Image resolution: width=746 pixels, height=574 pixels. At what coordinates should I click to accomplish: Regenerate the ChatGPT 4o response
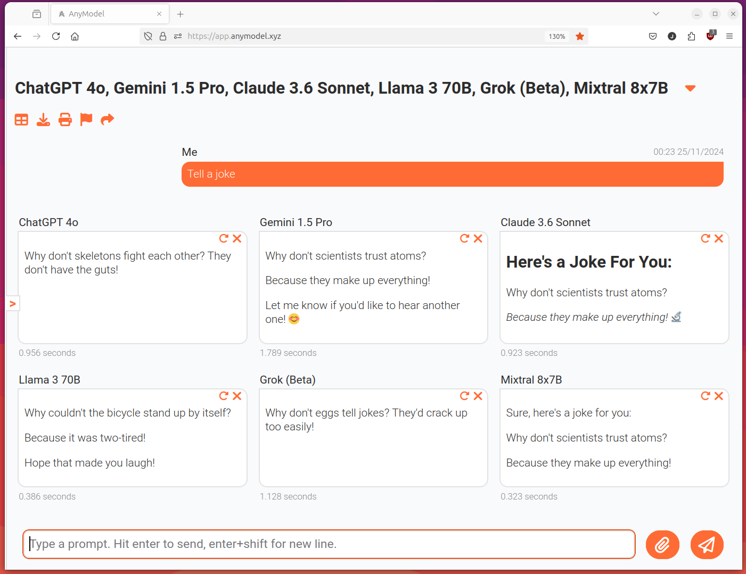(224, 238)
